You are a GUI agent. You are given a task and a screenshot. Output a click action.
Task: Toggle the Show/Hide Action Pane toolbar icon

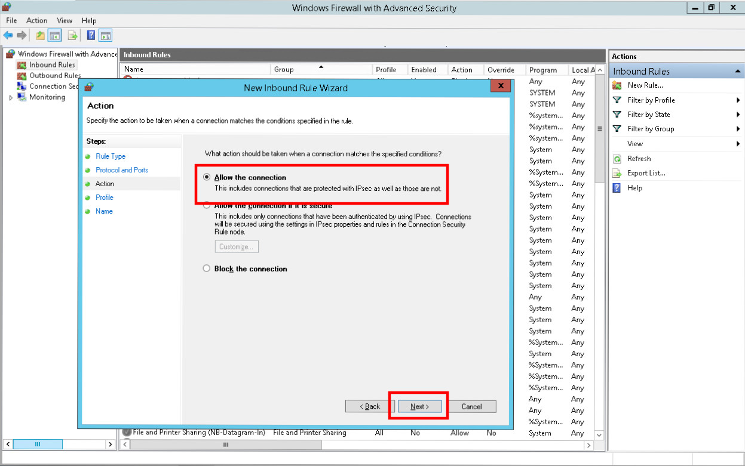(x=106, y=35)
